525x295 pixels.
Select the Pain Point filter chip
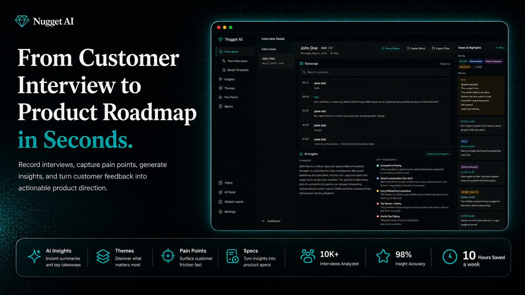coord(464,67)
